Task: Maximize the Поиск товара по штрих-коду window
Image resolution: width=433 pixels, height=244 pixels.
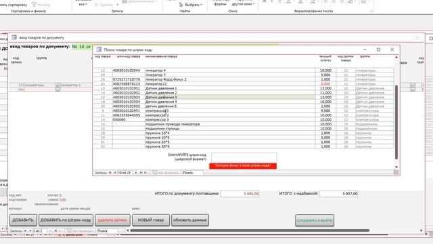Action: [378, 49]
